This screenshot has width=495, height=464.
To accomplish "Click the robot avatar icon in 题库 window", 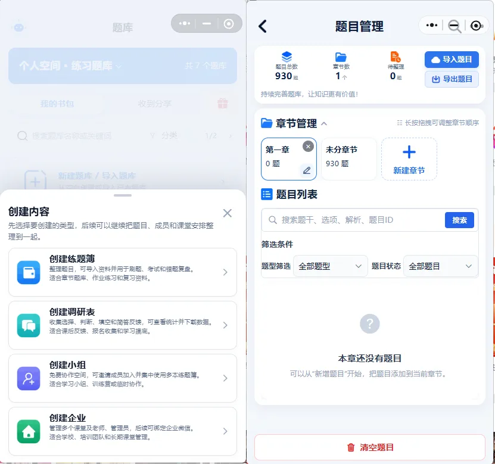I will click(x=19, y=27).
